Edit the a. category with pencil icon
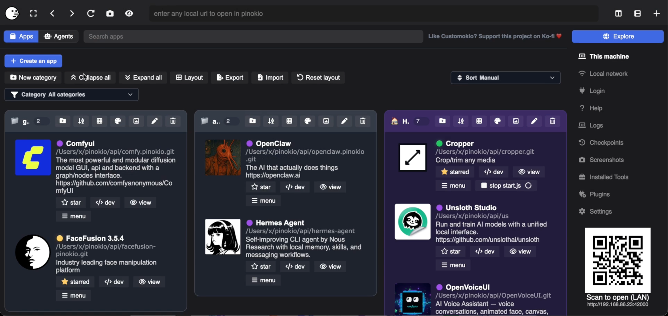Image resolution: width=668 pixels, height=316 pixels. point(344,121)
